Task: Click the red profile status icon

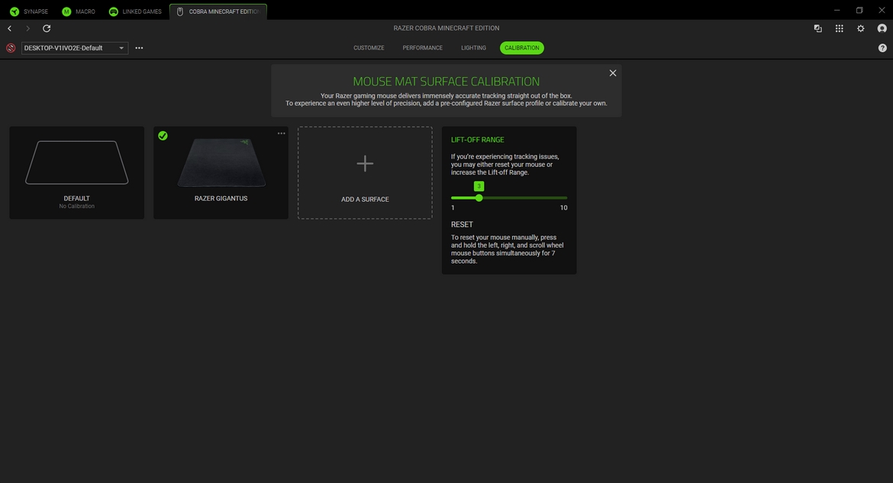Action: point(11,48)
